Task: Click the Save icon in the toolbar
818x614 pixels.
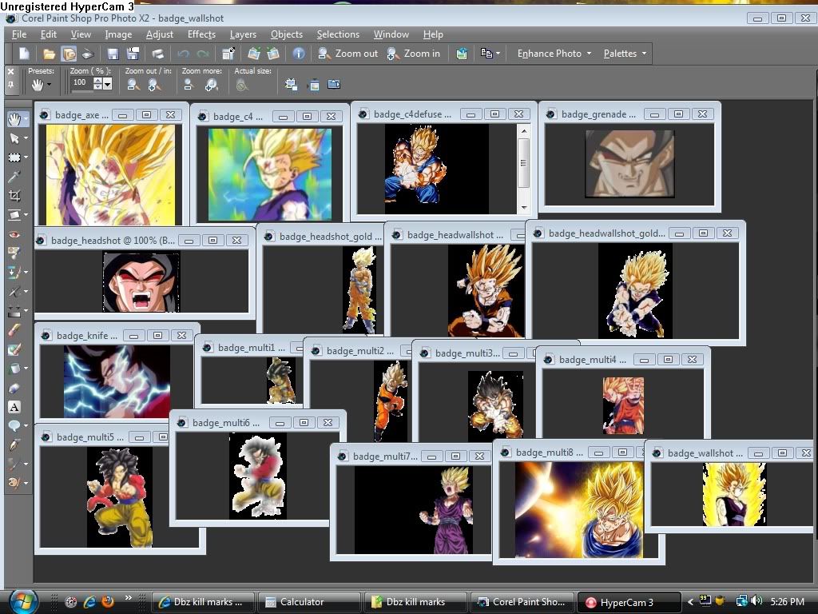Action: point(113,54)
